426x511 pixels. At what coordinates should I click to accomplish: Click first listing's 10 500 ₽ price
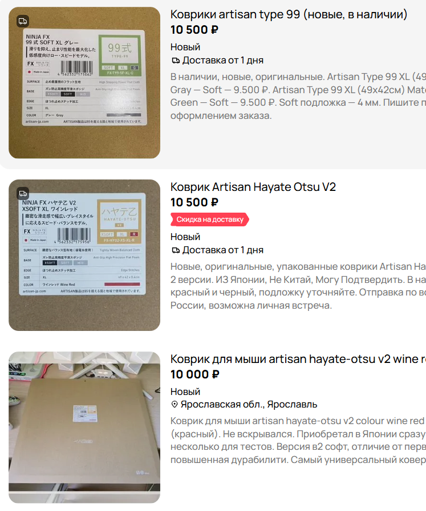194,30
